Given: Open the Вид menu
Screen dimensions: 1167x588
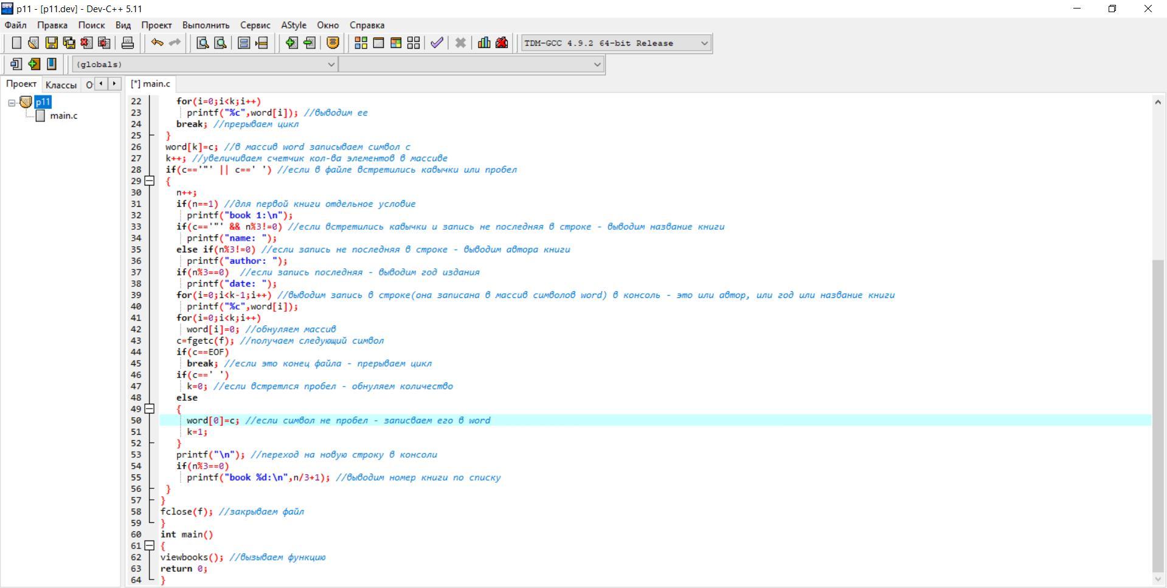Looking at the screenshot, I should coord(123,25).
